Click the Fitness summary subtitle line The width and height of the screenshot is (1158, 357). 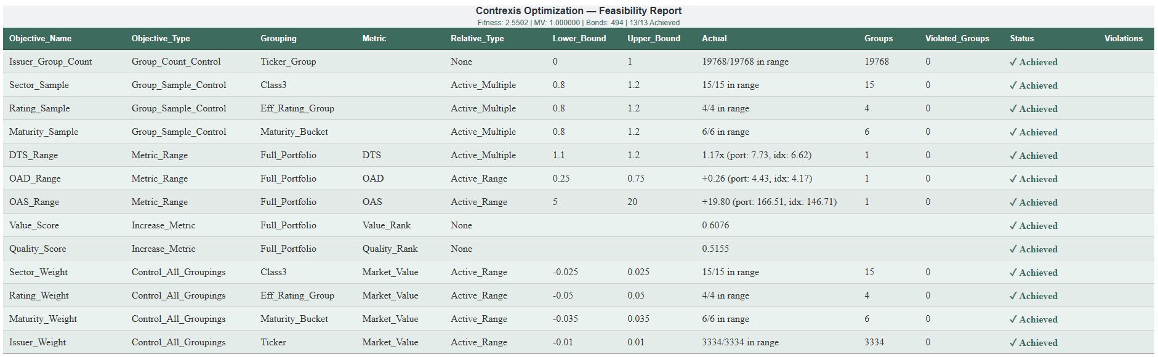(579, 23)
